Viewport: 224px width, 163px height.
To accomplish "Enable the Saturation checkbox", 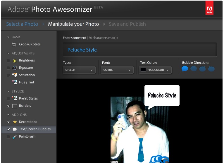I will coord(8,75).
